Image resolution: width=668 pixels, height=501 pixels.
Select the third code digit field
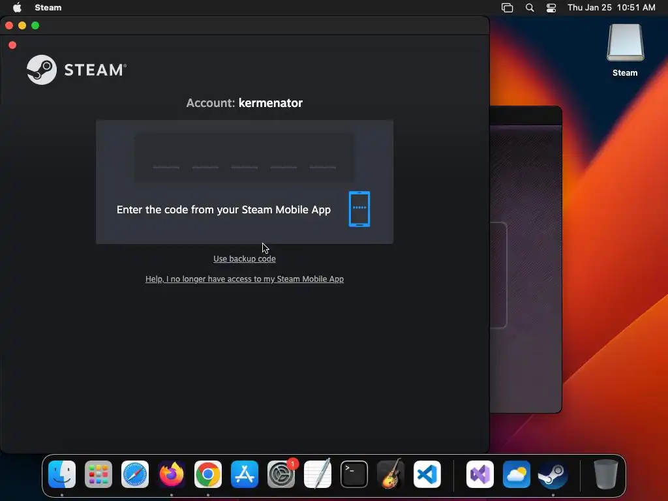tap(244, 159)
